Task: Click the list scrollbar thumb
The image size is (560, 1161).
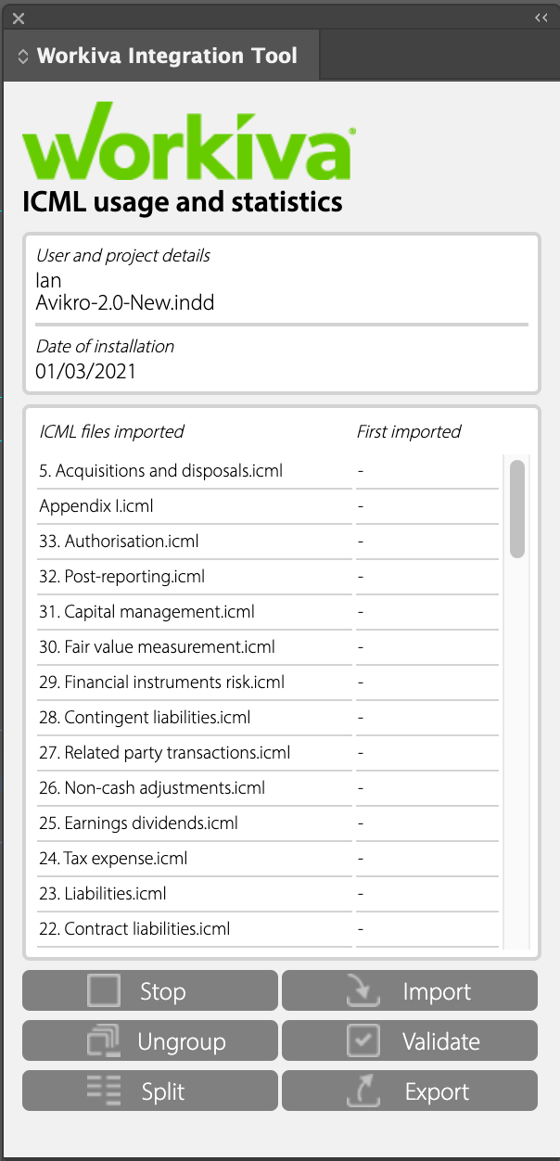Action: point(517,508)
